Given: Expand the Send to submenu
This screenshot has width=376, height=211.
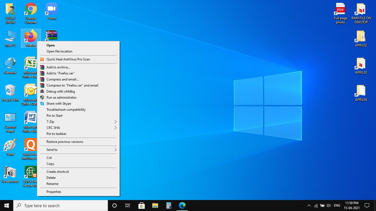Looking at the screenshot, I should pyautogui.click(x=78, y=150).
